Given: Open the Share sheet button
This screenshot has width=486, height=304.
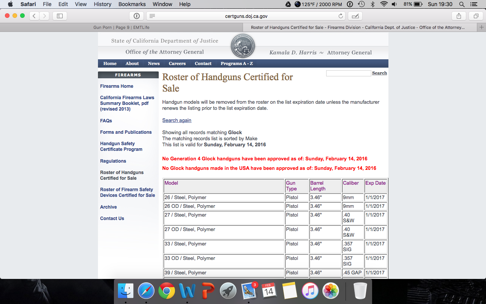Looking at the screenshot, I should pos(459,16).
